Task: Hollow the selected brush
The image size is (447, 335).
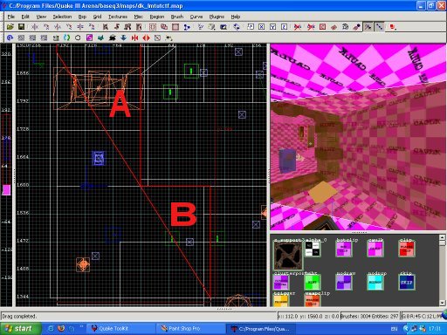Action: 175,27
